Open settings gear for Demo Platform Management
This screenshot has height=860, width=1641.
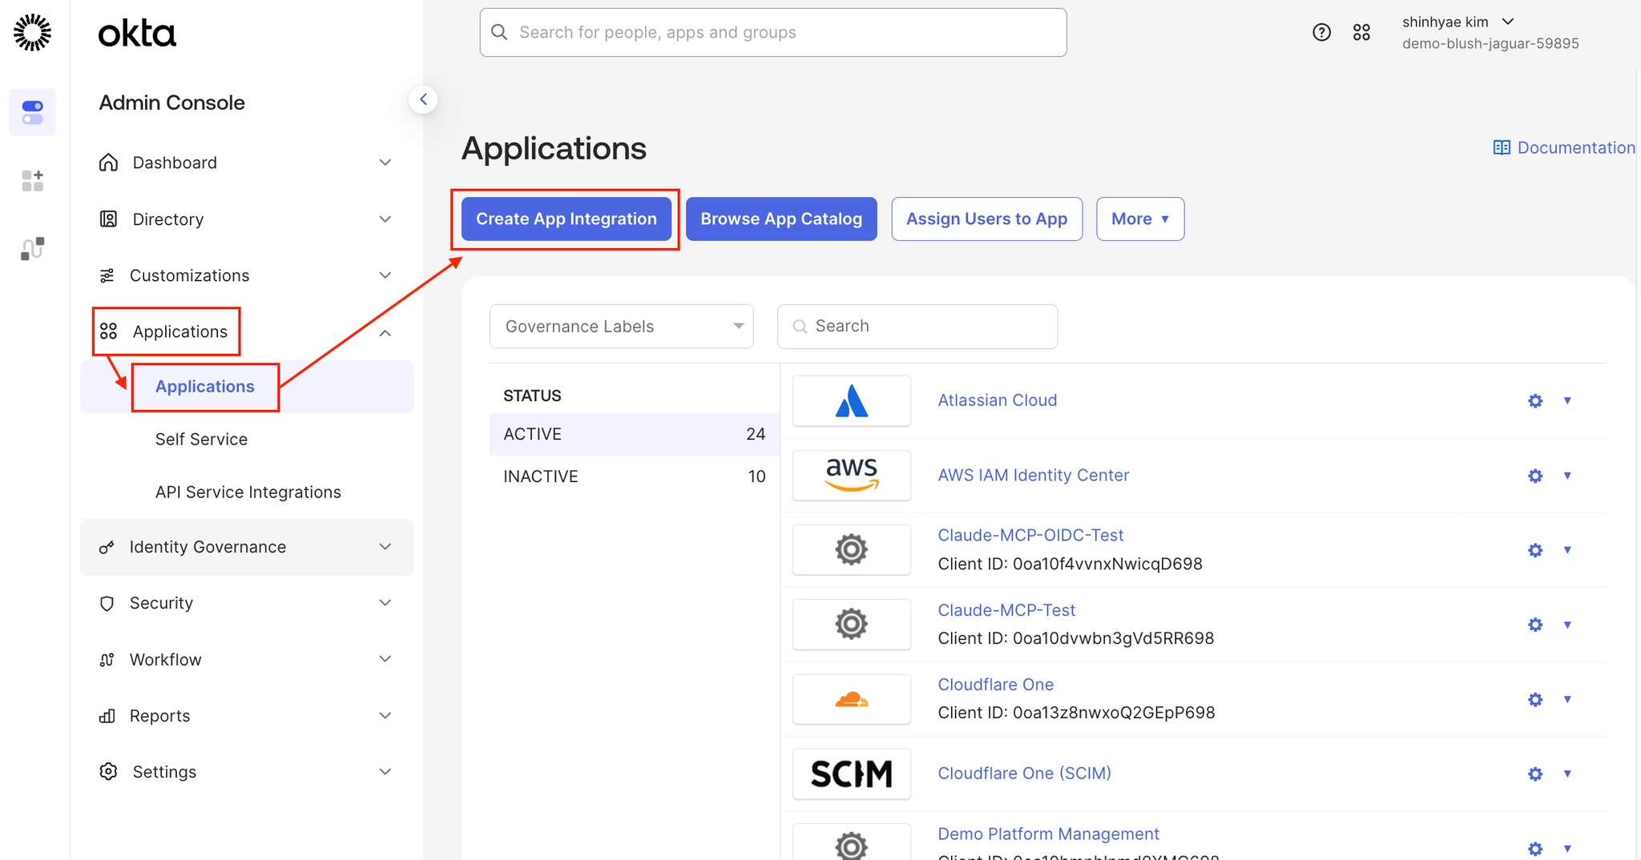(x=1535, y=848)
